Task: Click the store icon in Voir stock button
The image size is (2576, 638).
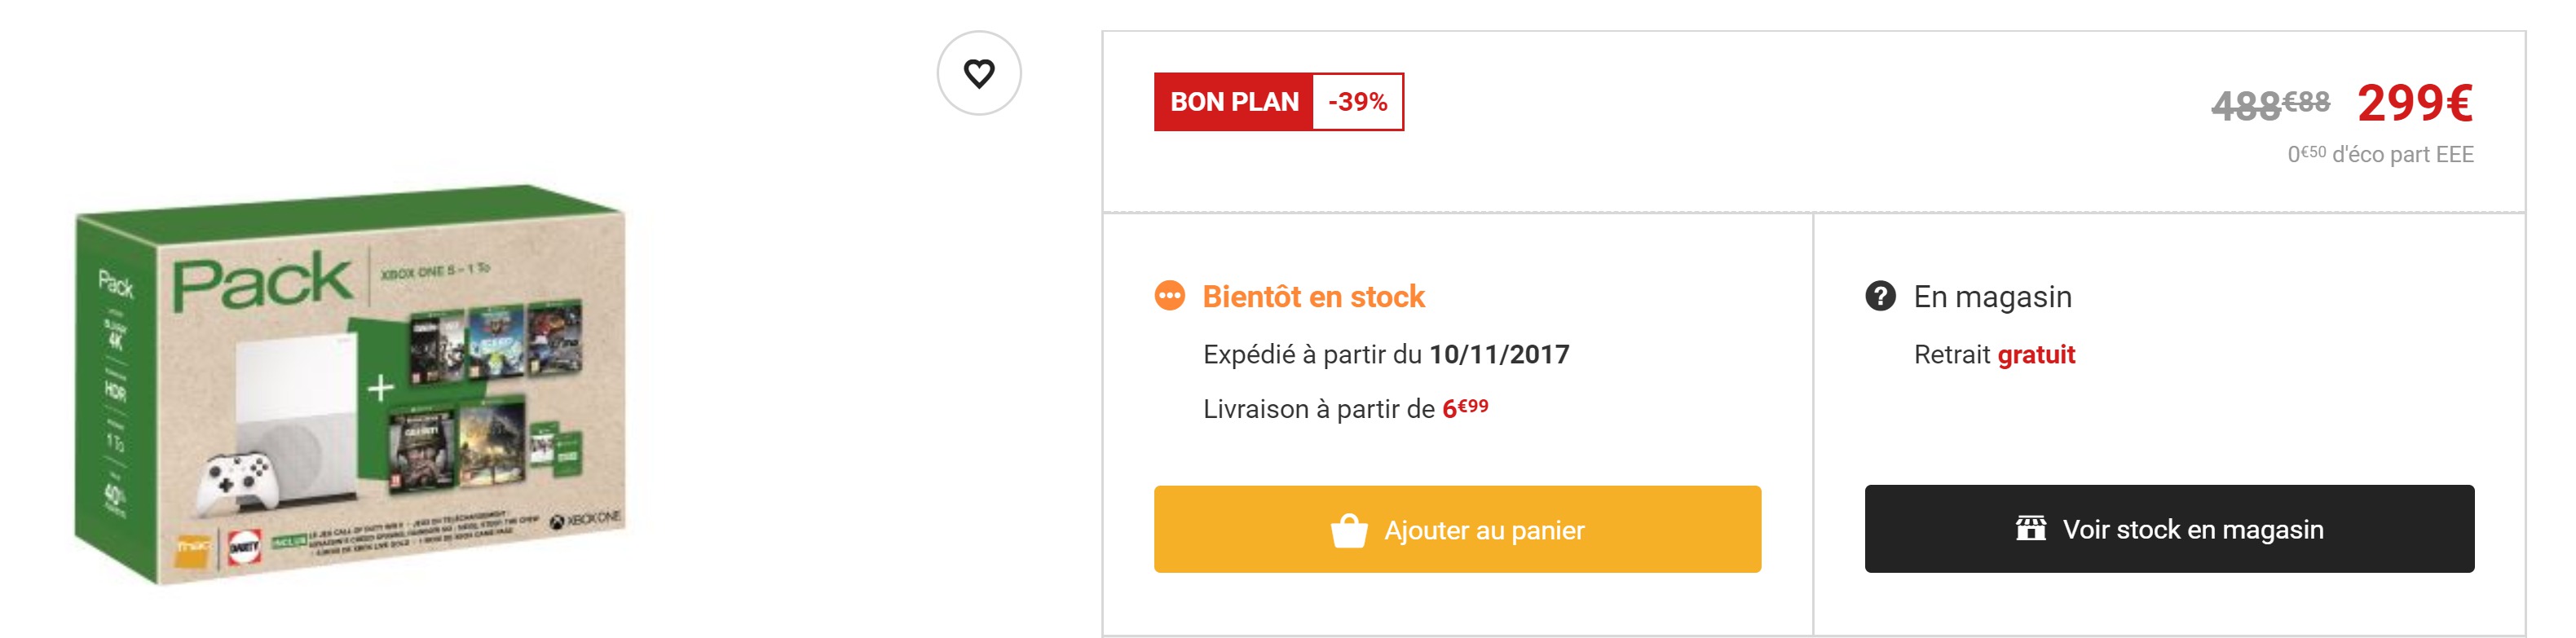Action: tap(2030, 528)
